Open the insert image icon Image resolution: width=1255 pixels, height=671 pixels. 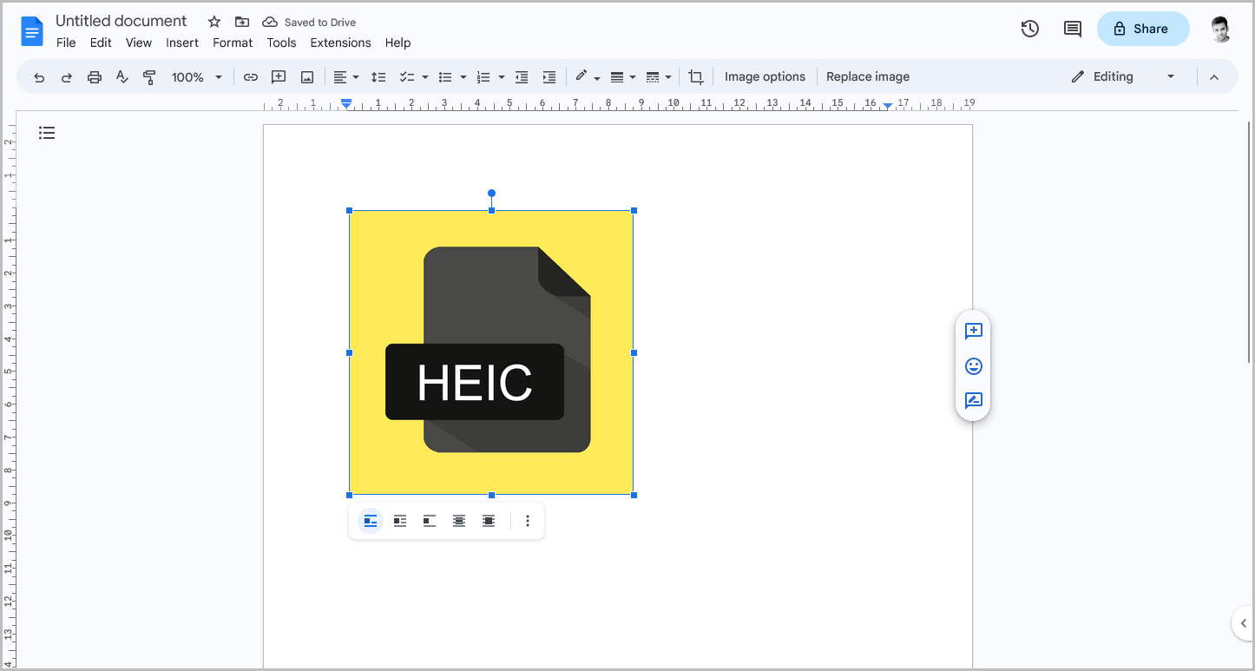[x=306, y=76]
